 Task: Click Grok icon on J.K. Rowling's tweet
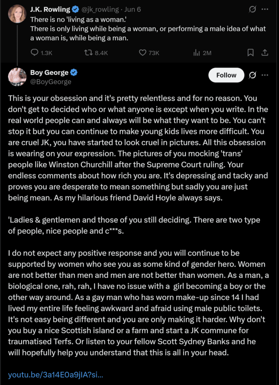click(x=252, y=9)
